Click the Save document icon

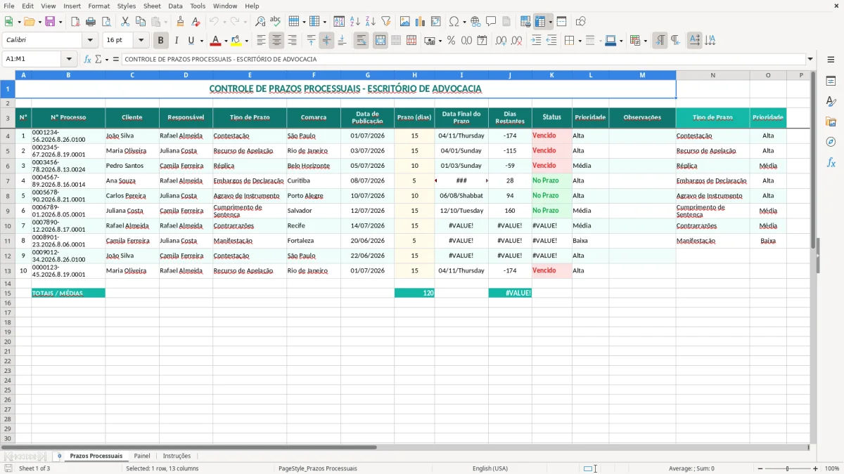50,22
